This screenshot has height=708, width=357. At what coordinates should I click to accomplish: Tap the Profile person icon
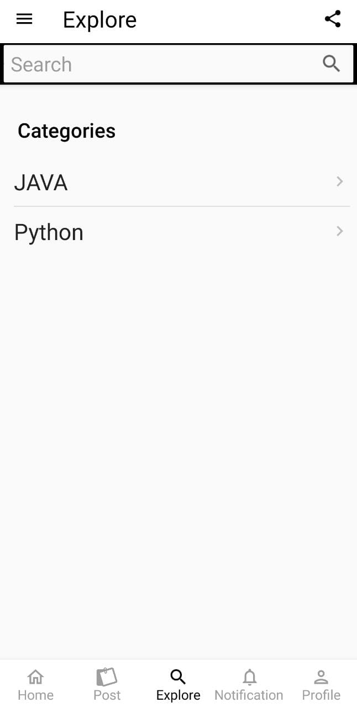point(321,676)
